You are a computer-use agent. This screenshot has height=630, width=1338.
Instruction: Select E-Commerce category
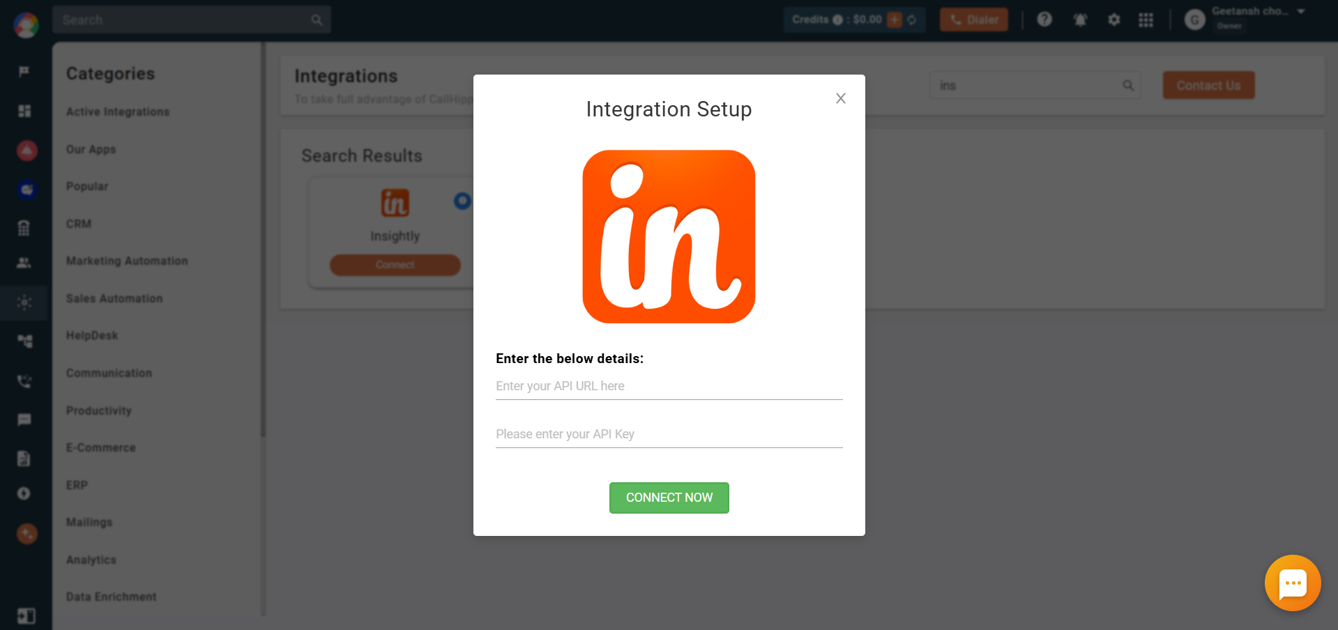(101, 447)
